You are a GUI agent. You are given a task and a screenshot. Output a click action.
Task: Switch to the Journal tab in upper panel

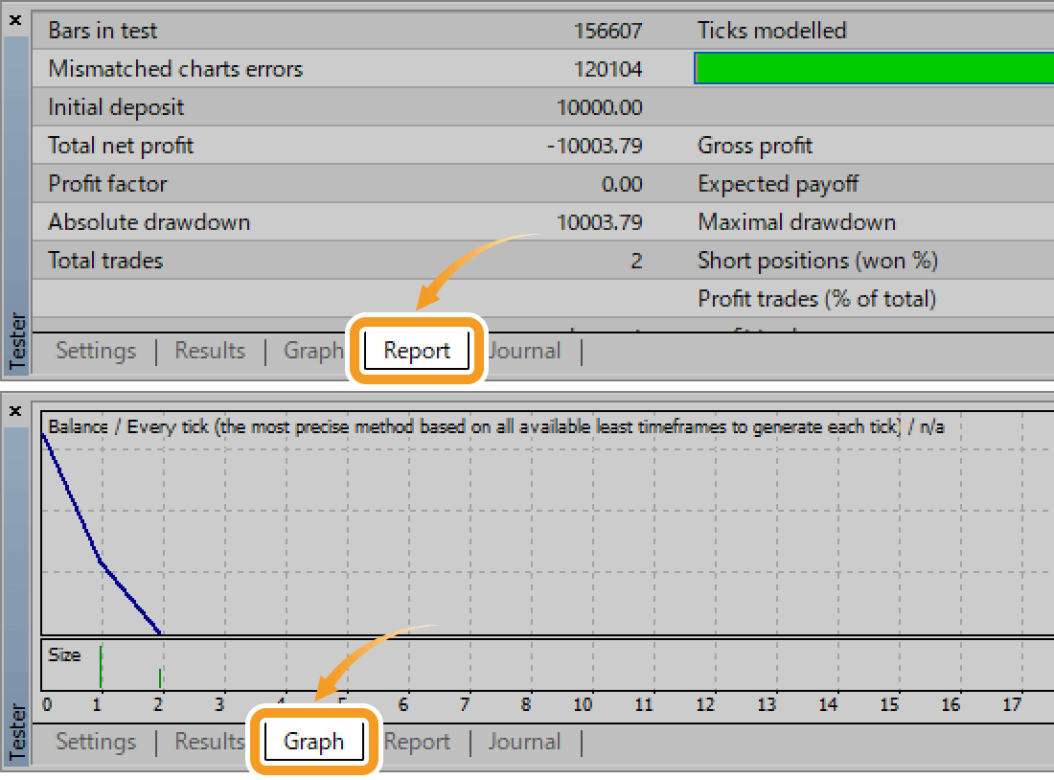coord(525,350)
